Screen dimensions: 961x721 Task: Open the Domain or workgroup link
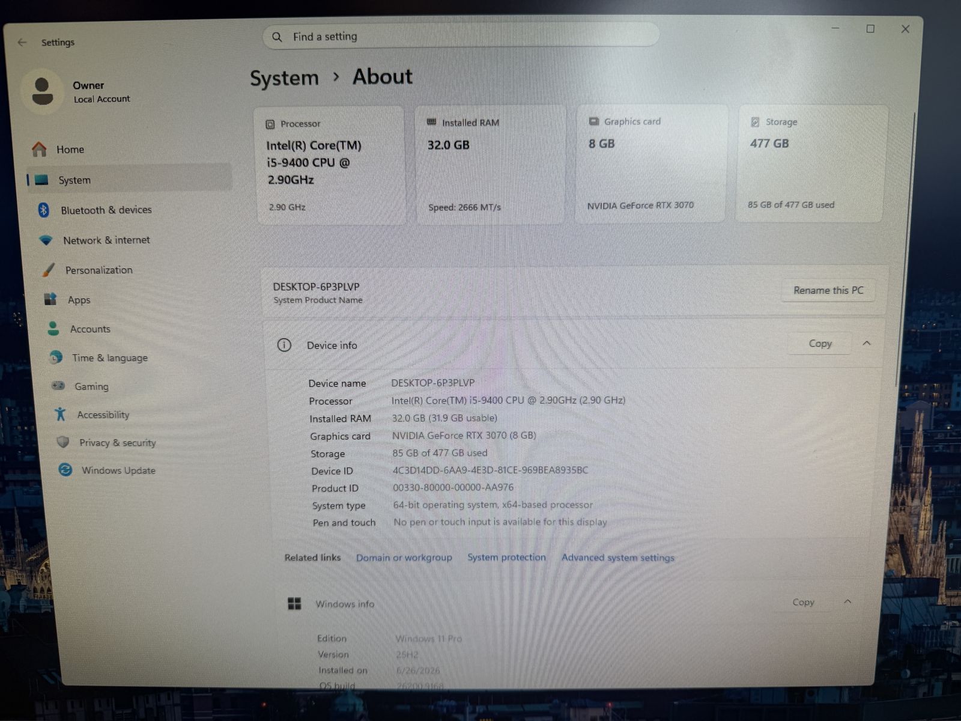[404, 558]
